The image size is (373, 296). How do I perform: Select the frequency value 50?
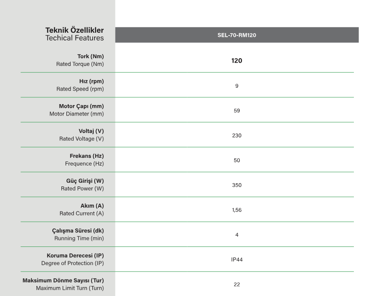pyautogui.click(x=237, y=160)
